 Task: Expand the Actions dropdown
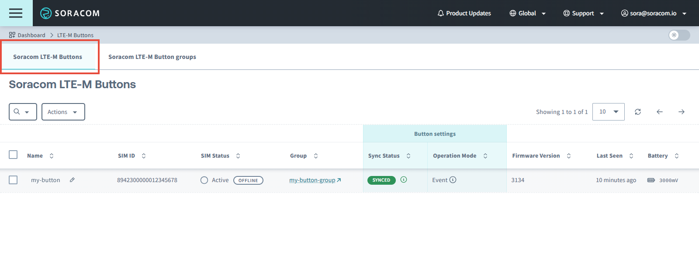tap(63, 112)
